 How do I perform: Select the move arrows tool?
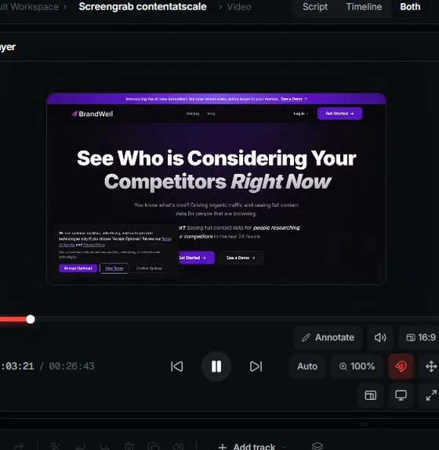[x=430, y=366]
